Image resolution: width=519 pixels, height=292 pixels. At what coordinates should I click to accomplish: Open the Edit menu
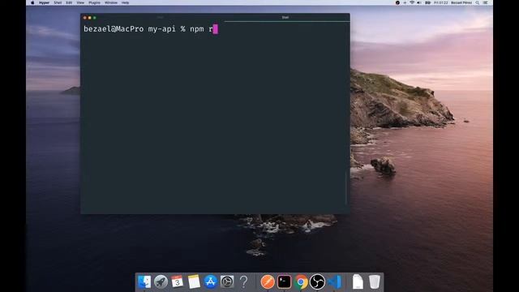69,2
